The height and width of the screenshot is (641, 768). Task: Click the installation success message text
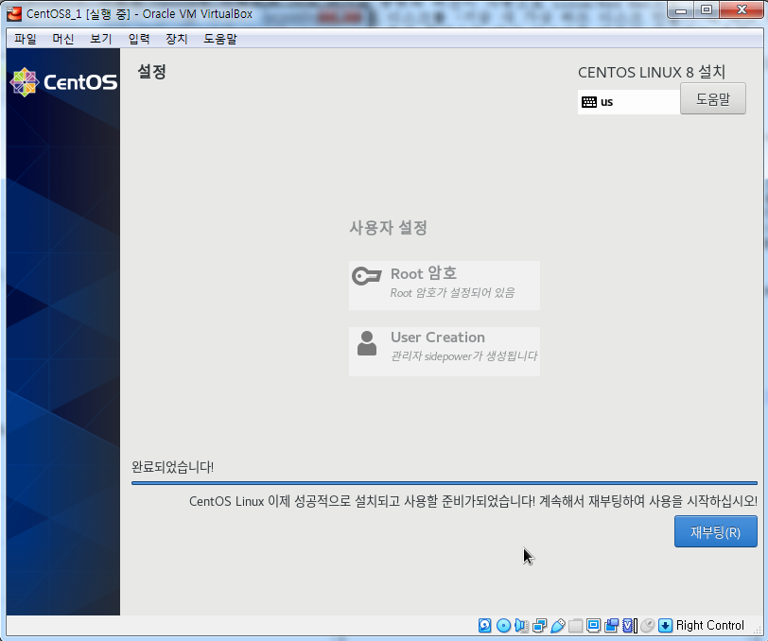pyautogui.click(x=473, y=501)
